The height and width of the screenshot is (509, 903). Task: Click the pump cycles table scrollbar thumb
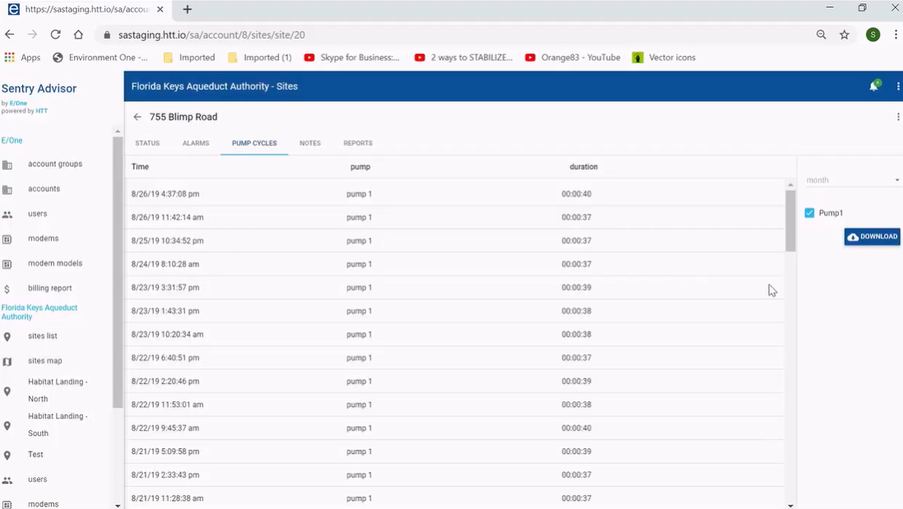790,220
